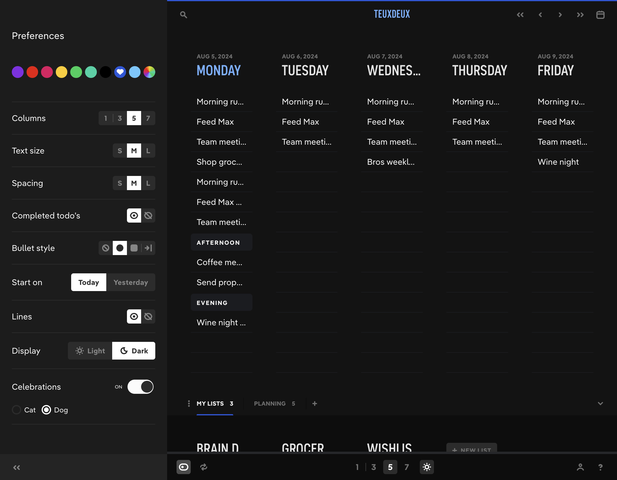Screen dimensions: 617x480
Task: Switch display to Light mode
Action: (90, 351)
